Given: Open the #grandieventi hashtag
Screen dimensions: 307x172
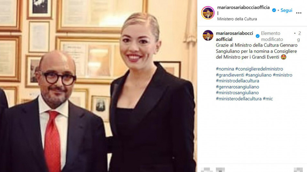Looking at the screenshot, I should (230, 75).
